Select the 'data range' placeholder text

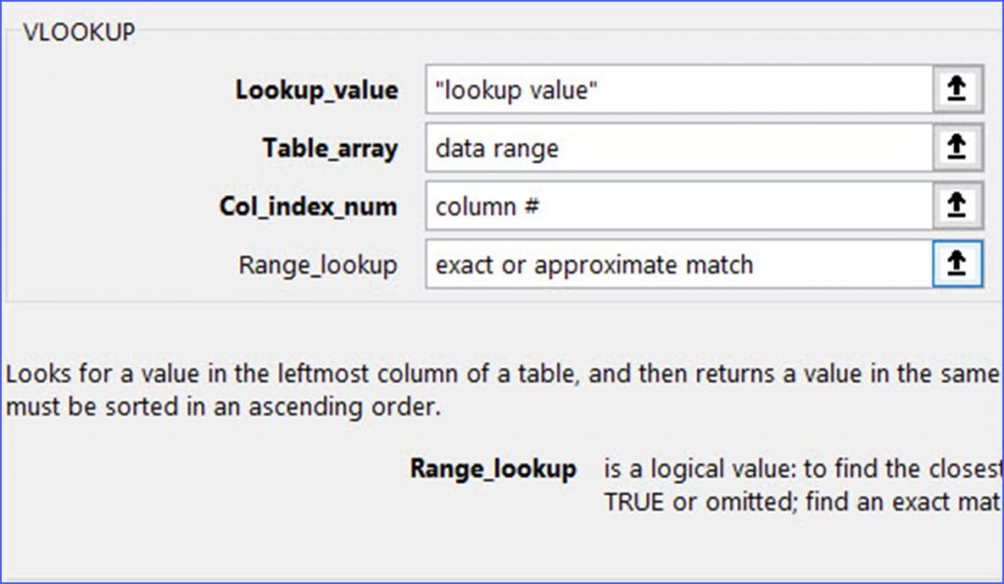pyautogui.click(x=497, y=148)
